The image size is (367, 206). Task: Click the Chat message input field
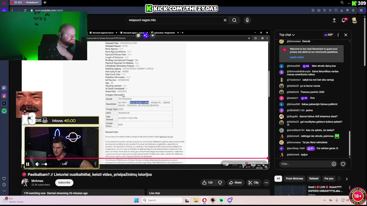[x=304, y=164]
